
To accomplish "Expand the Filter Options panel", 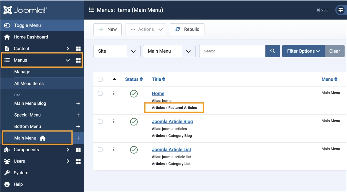I will 303,51.
